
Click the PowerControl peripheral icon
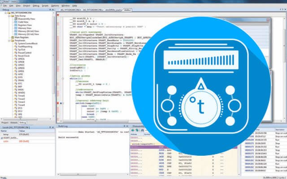pyautogui.click(x=16, y=53)
